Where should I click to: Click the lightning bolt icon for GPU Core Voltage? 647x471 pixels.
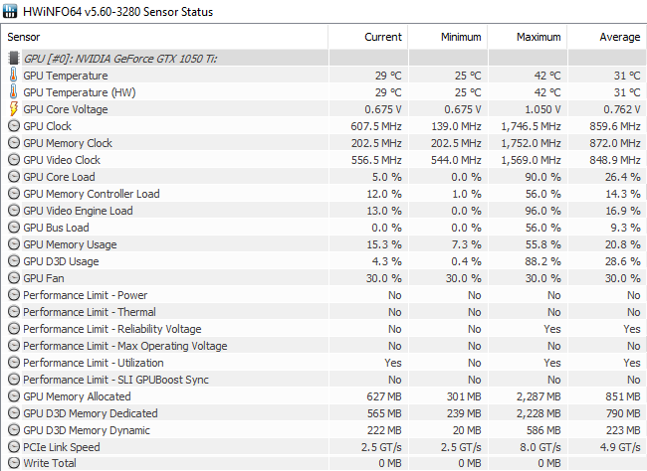(14, 108)
